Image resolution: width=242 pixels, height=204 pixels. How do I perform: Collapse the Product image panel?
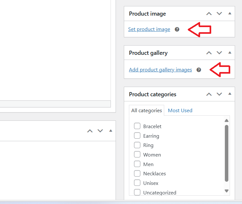click(x=230, y=13)
